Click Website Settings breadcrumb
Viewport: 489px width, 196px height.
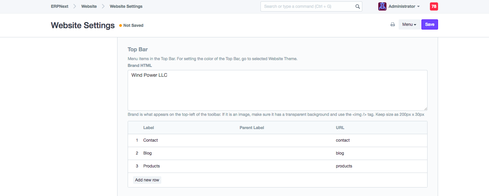[126, 6]
